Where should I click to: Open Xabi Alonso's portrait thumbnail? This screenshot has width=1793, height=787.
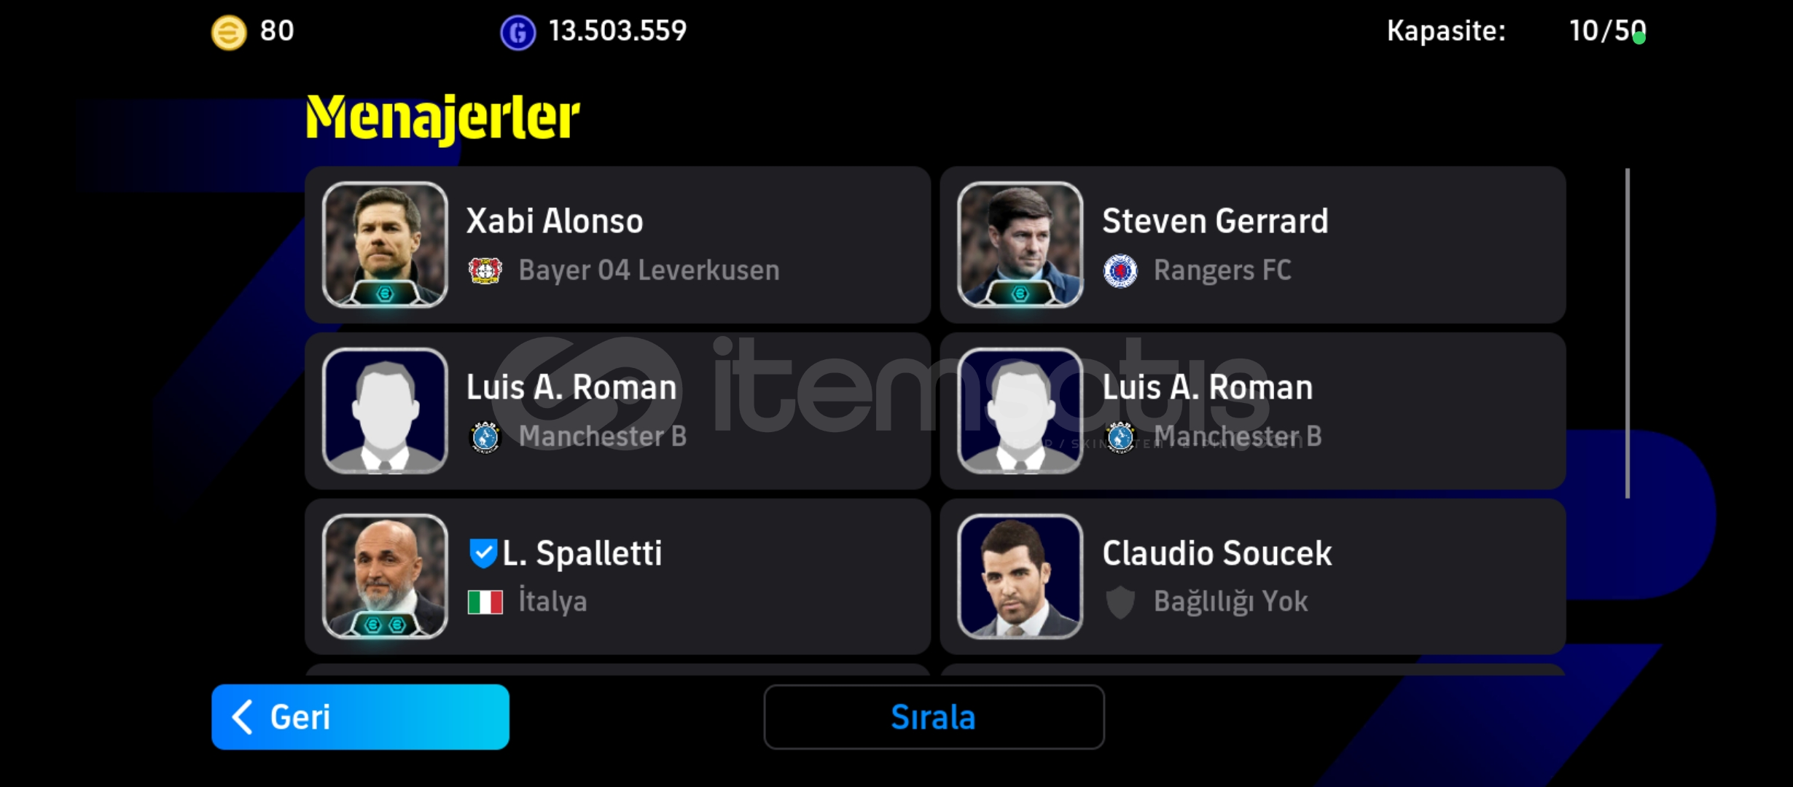coord(385,244)
